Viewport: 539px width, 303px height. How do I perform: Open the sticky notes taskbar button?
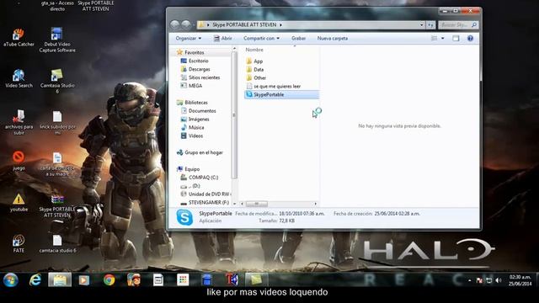pos(256,280)
